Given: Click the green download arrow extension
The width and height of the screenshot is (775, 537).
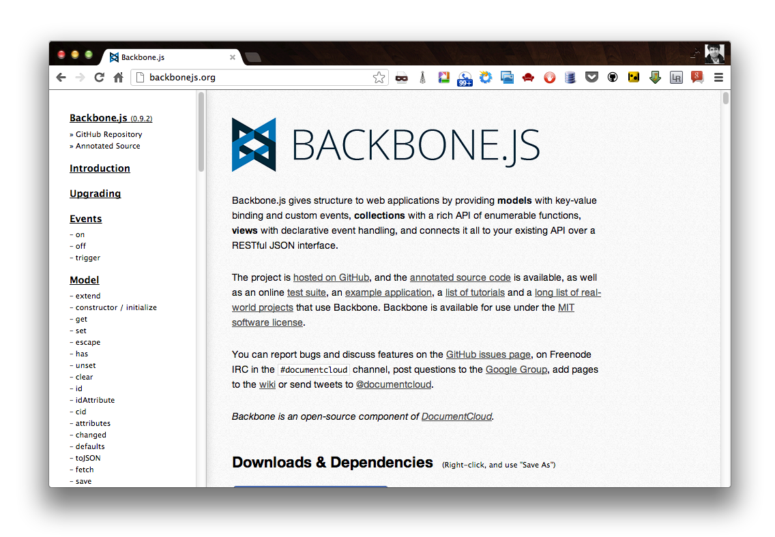Looking at the screenshot, I should point(655,78).
